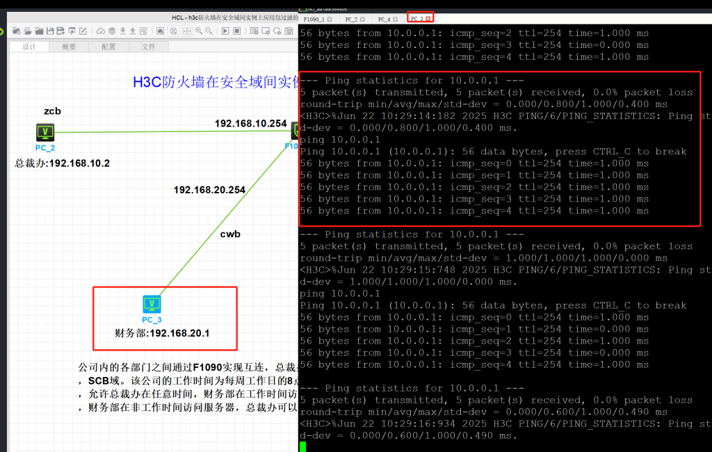Screen dimensions: 712x452
Task: Close the F1090_1 terminal tab
Action: click(x=330, y=19)
